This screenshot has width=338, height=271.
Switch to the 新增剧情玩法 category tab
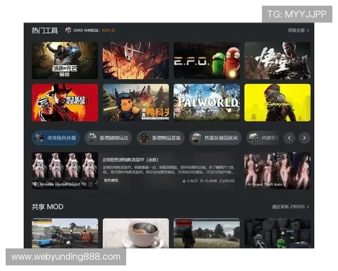(108, 138)
